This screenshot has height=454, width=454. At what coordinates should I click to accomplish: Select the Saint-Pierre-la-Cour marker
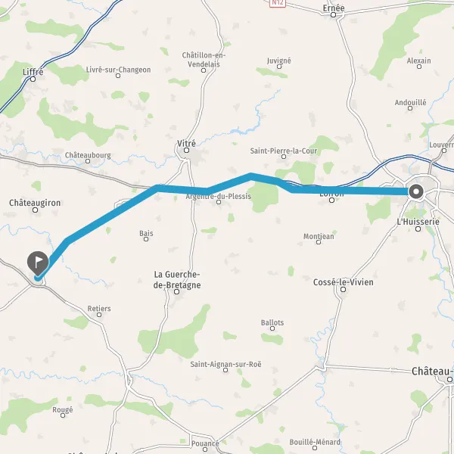tap(284, 157)
